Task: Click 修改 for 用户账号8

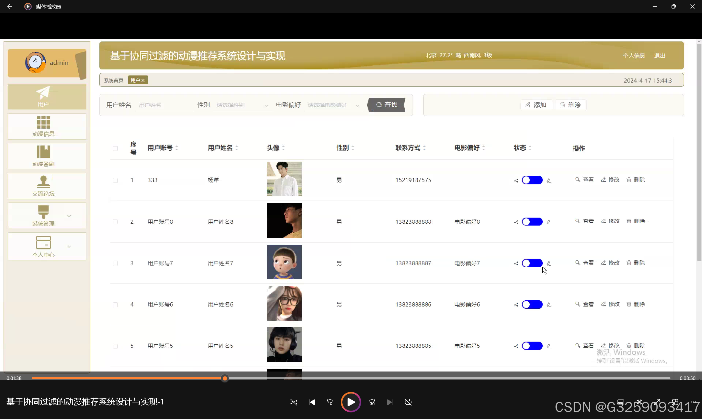Action: tap(610, 221)
